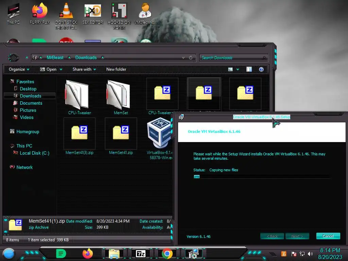Select Local Disk (C:) in navigation pane
This screenshot has height=261, width=348.
point(34,153)
